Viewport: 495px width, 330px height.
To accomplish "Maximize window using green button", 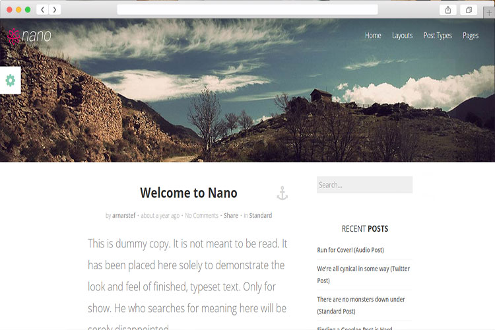I will (x=28, y=10).
